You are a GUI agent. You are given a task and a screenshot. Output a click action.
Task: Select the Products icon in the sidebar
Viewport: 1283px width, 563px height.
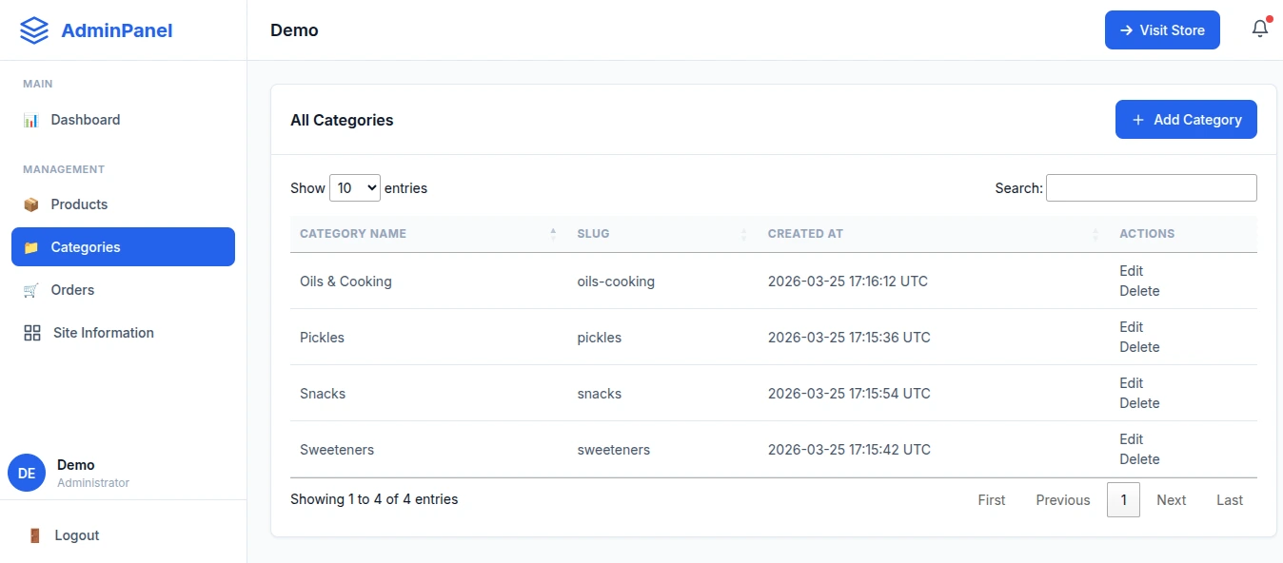point(31,204)
